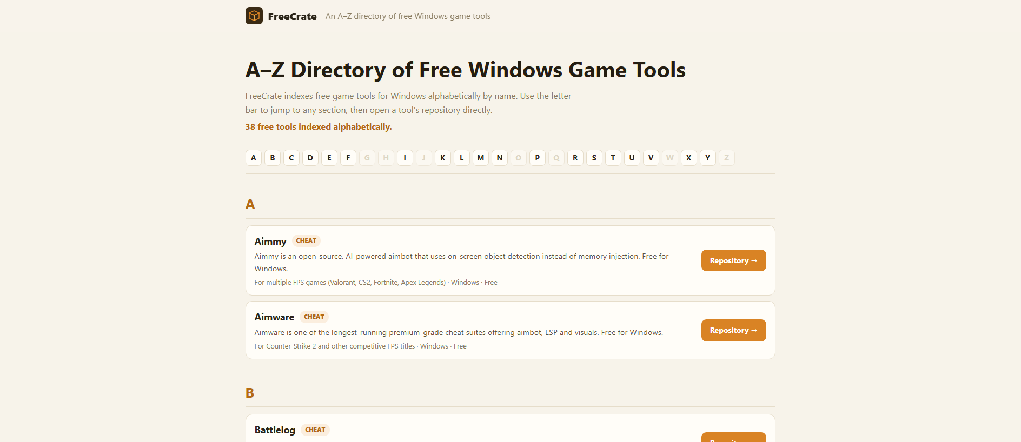Navigate to letter U section

[632, 158]
